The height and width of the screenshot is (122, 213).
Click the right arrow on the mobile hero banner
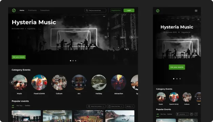click(195, 51)
